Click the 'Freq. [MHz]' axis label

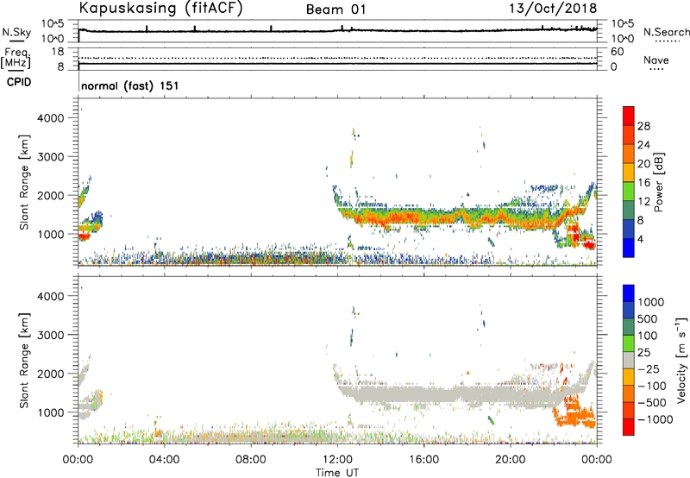point(16,59)
